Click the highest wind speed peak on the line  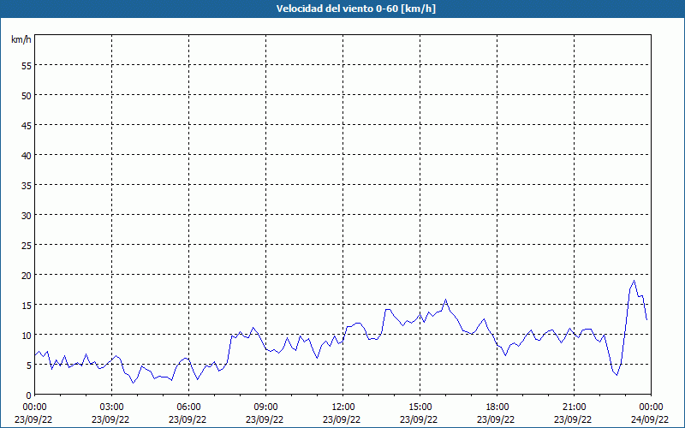(x=634, y=281)
